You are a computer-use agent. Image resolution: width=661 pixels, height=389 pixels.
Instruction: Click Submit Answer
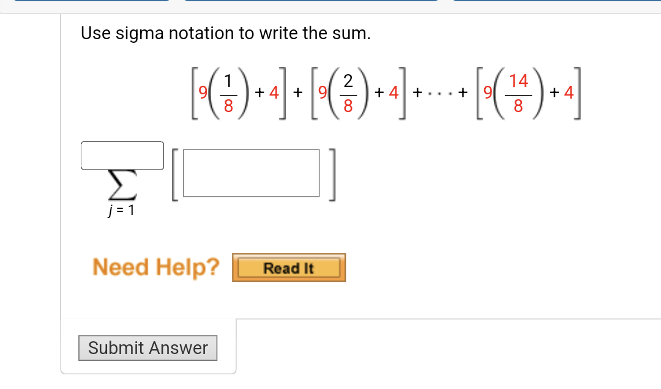point(148,348)
